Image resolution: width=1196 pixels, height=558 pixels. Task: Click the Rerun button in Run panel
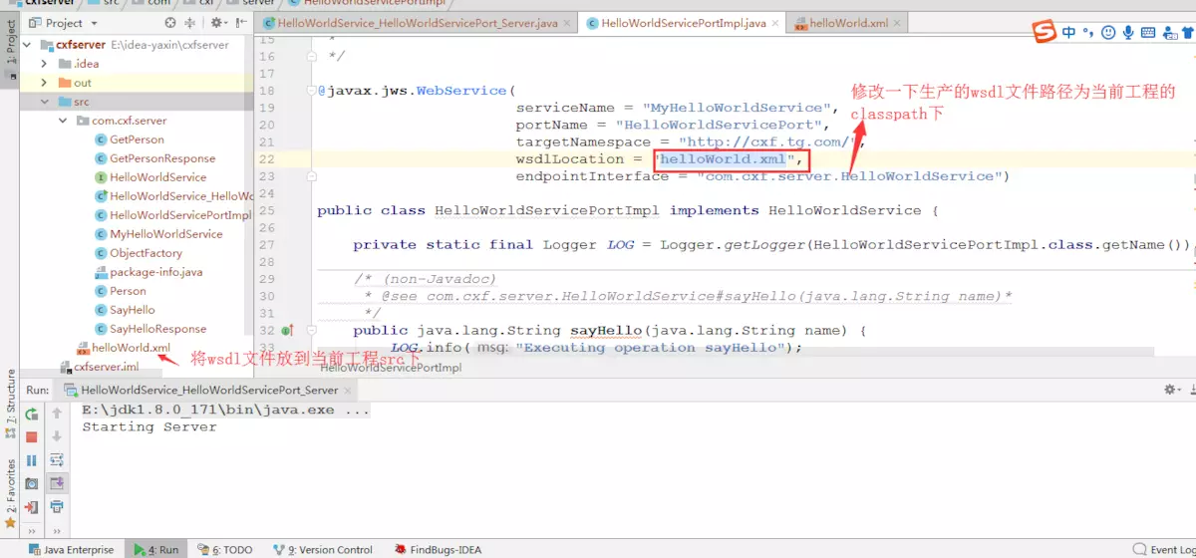pos(32,414)
